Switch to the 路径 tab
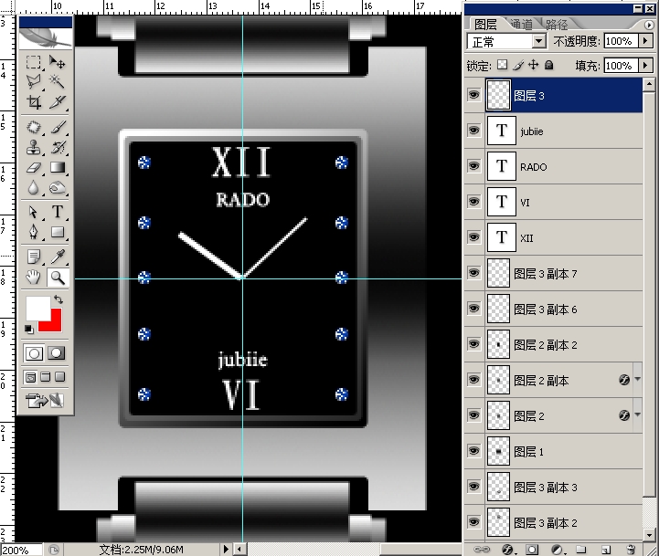 557,25
